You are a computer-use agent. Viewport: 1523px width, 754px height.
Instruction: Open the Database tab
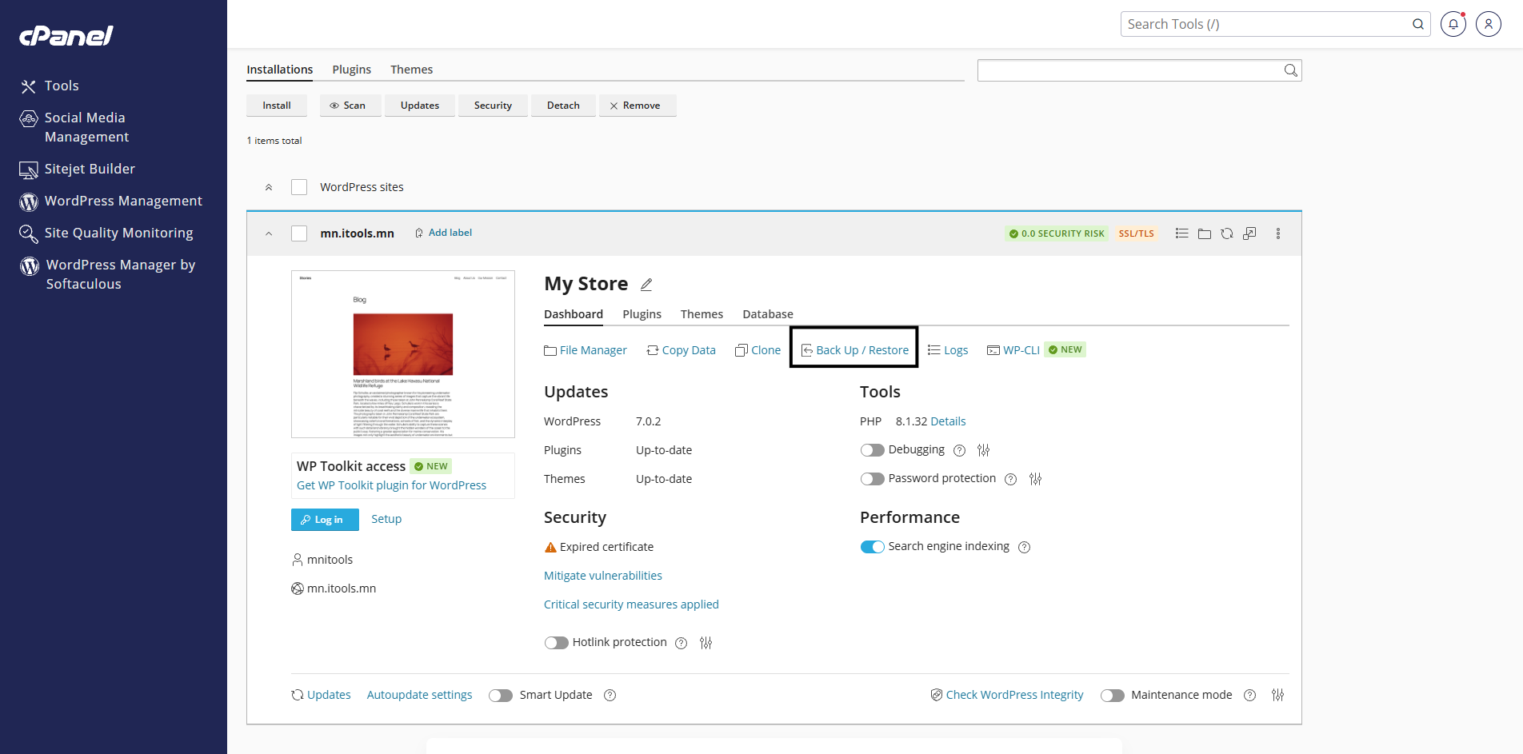click(x=768, y=314)
